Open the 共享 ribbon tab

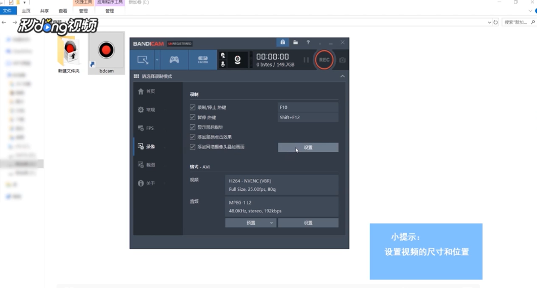(45, 11)
